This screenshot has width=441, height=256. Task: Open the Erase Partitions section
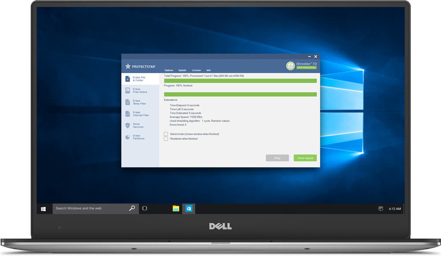click(x=141, y=137)
